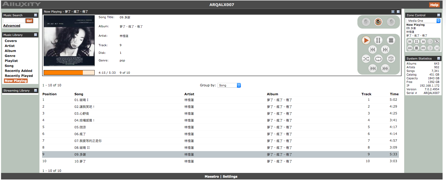This screenshot has width=446, height=185.
Task: Open the Media One zone dropdown
Action: click(x=423, y=21)
